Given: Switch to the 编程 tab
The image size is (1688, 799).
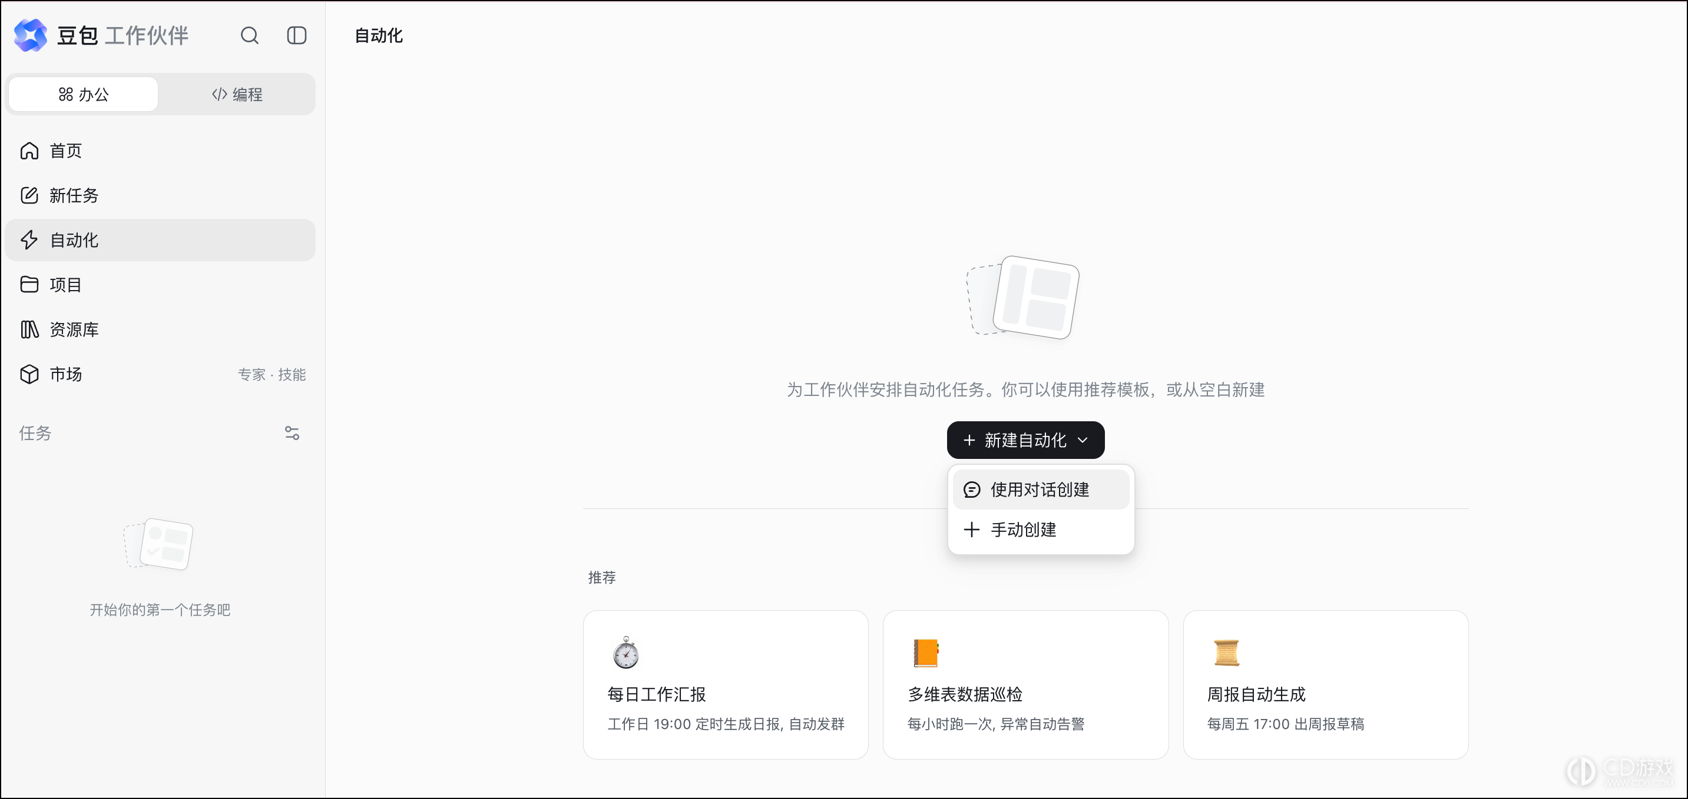Looking at the screenshot, I should point(237,94).
